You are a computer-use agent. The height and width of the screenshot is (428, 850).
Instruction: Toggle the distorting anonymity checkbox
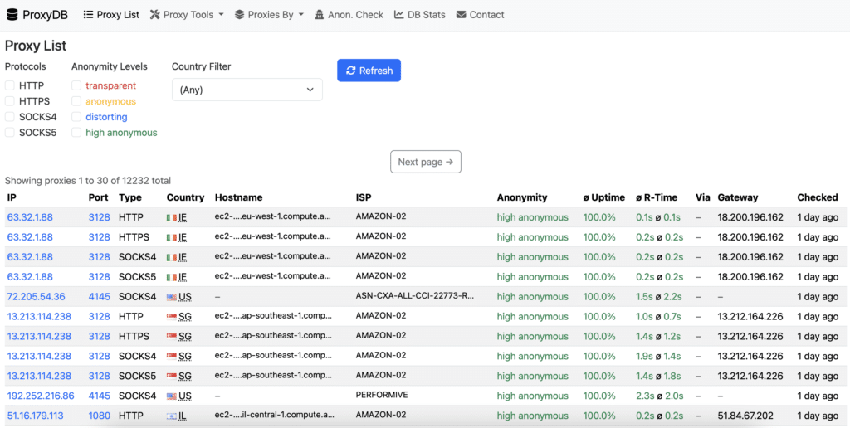[x=76, y=117]
